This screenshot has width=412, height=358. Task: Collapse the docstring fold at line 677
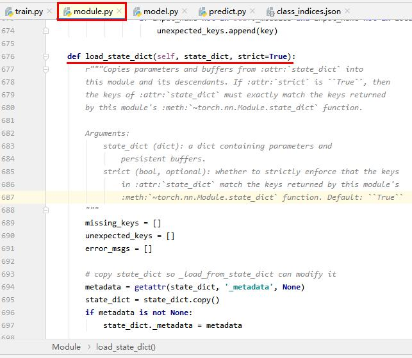tap(45, 69)
